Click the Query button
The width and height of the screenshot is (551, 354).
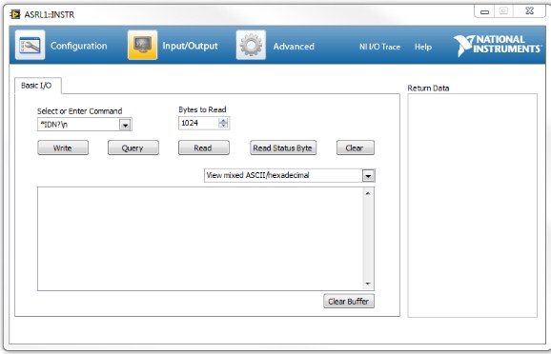point(133,147)
